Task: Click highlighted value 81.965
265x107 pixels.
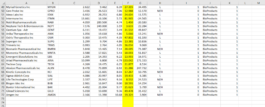Action: tap(128, 18)
